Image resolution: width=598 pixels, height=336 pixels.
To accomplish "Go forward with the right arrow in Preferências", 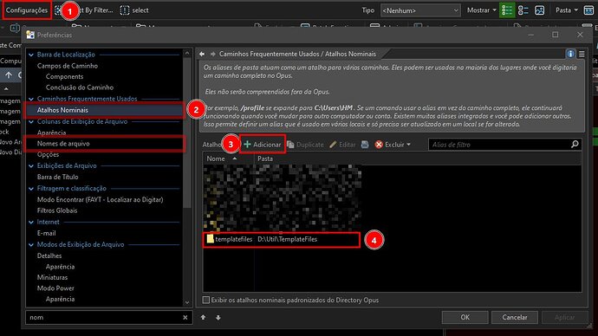I will click(213, 54).
